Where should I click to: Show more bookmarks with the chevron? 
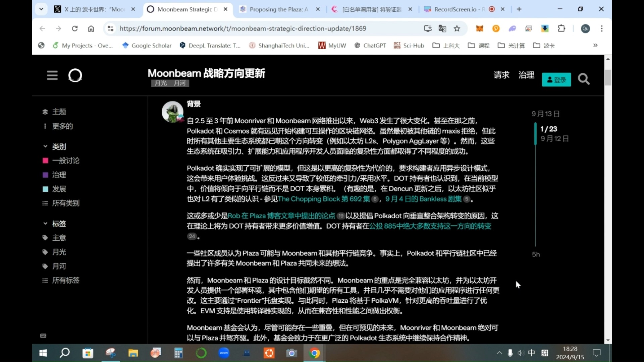click(595, 45)
